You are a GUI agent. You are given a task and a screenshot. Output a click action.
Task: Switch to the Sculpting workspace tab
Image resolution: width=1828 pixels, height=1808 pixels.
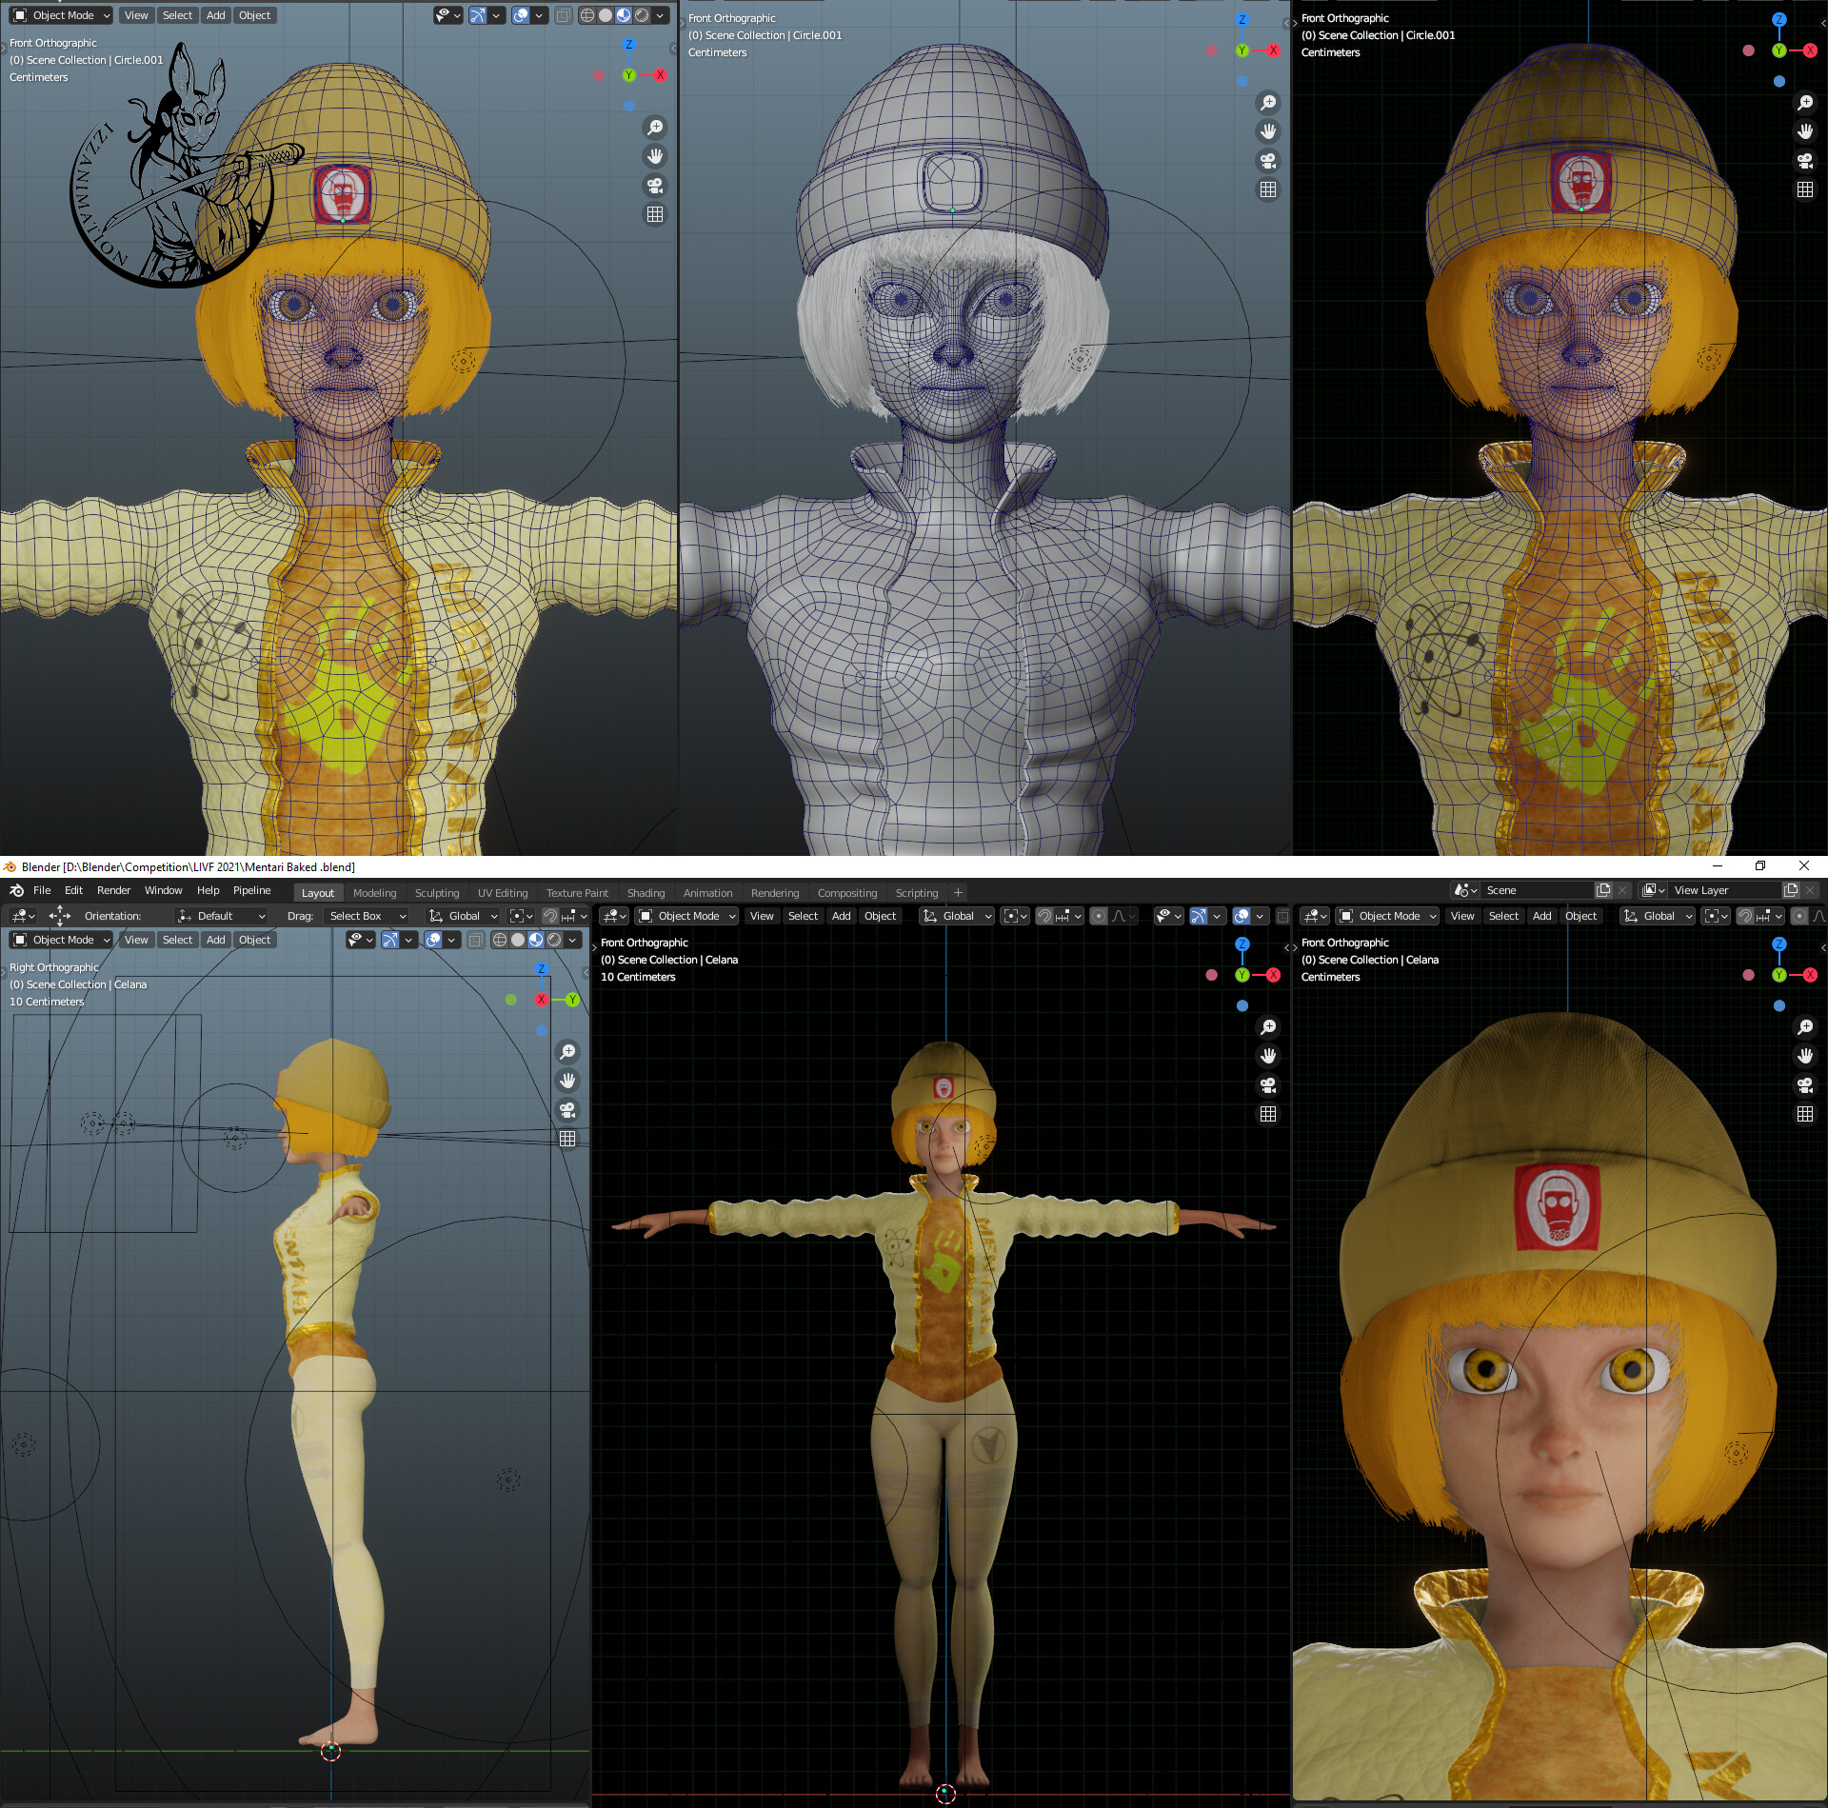(436, 893)
